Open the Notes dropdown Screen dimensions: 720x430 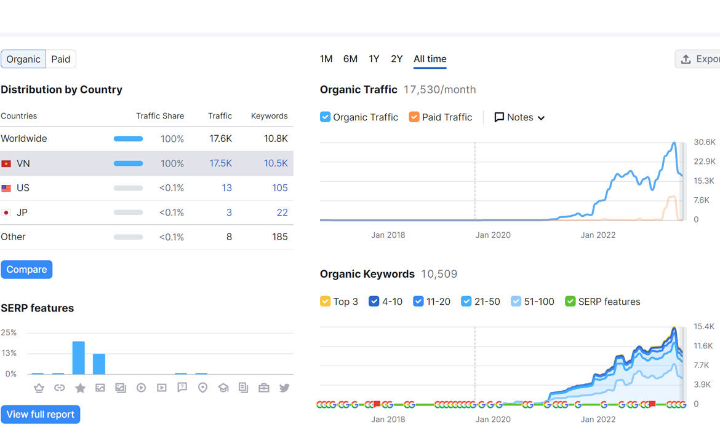point(519,117)
